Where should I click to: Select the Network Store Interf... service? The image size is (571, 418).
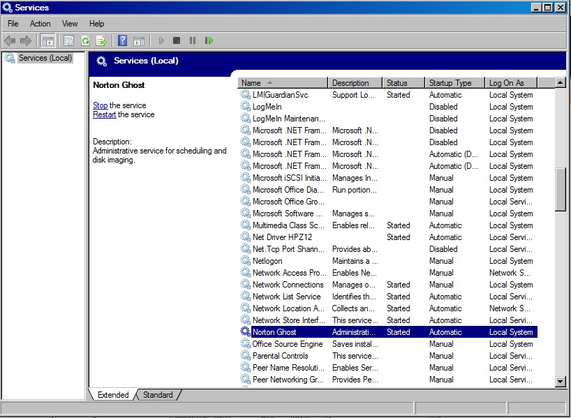coord(389,320)
